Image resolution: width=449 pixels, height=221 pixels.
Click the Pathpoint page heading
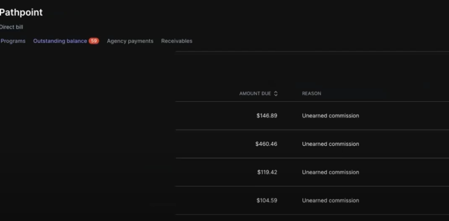click(x=21, y=12)
